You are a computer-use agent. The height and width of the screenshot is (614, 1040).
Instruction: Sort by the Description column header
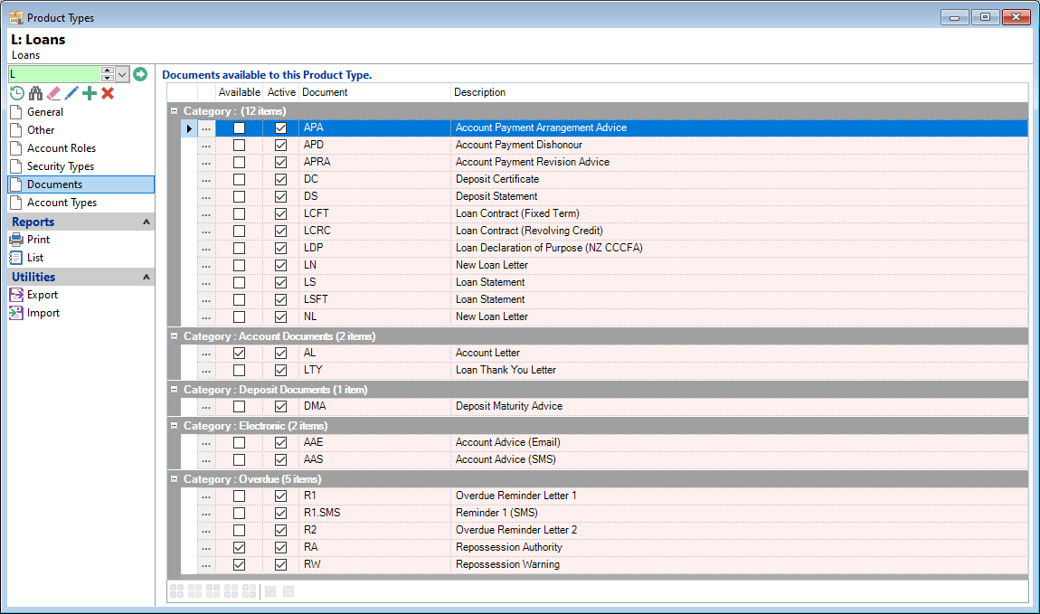click(x=740, y=92)
